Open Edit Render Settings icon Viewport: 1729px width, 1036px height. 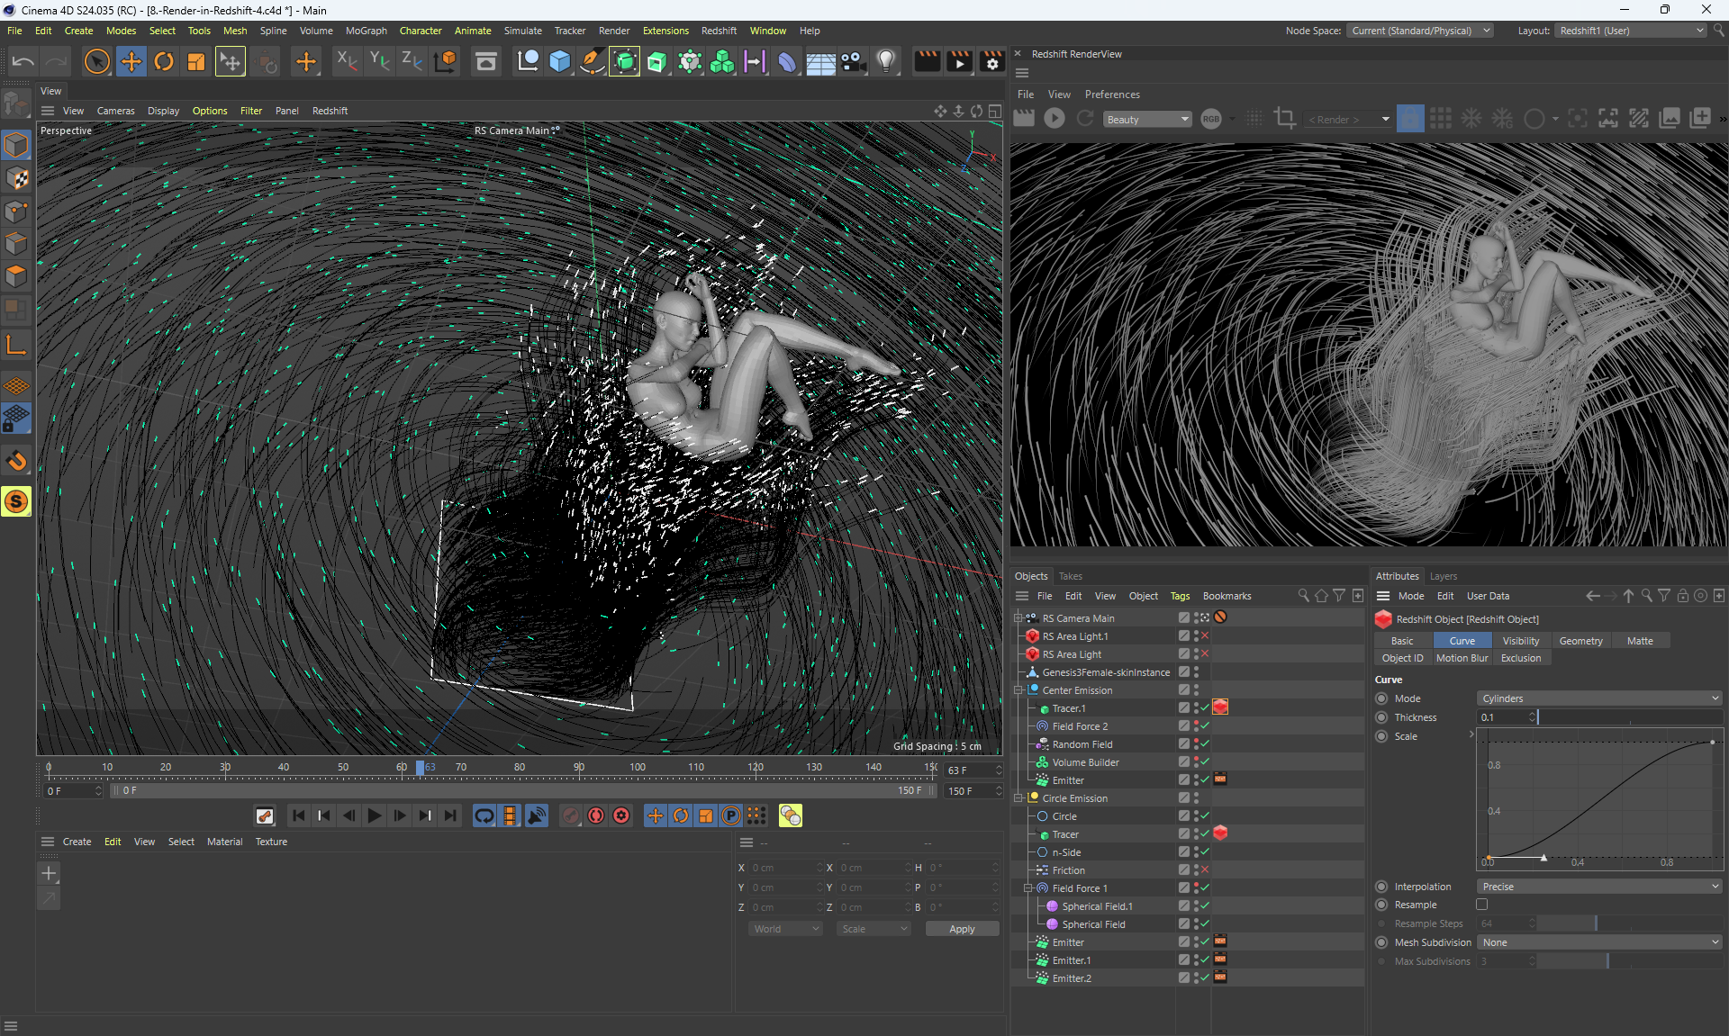(991, 61)
